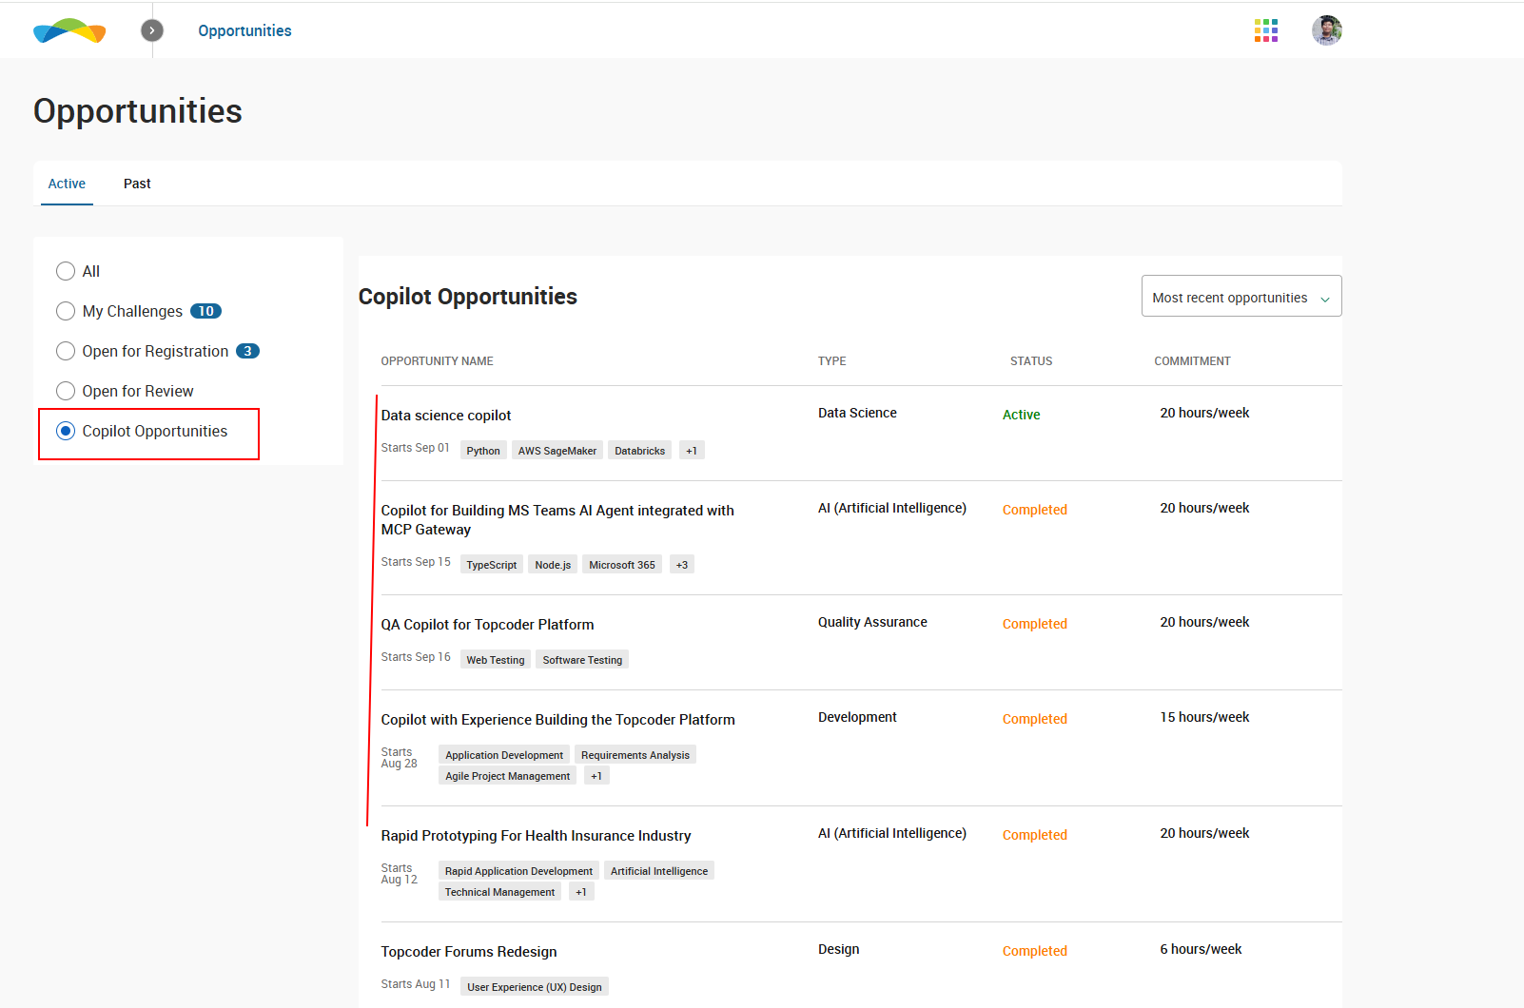Open the Data science copilot opportunity
Screen dimensions: 1524x1008
pos(446,416)
